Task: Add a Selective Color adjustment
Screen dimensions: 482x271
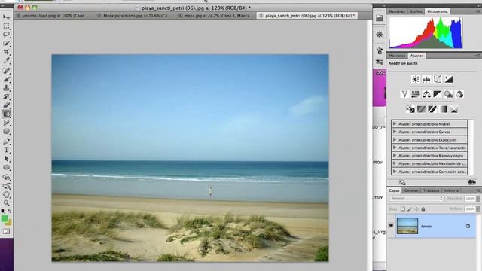Action: [x=454, y=109]
